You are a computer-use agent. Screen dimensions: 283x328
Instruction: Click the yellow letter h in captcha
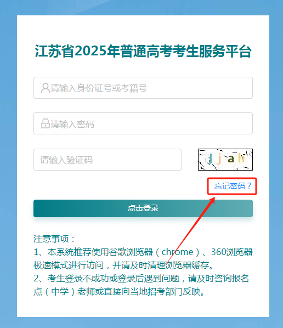coord(241,158)
